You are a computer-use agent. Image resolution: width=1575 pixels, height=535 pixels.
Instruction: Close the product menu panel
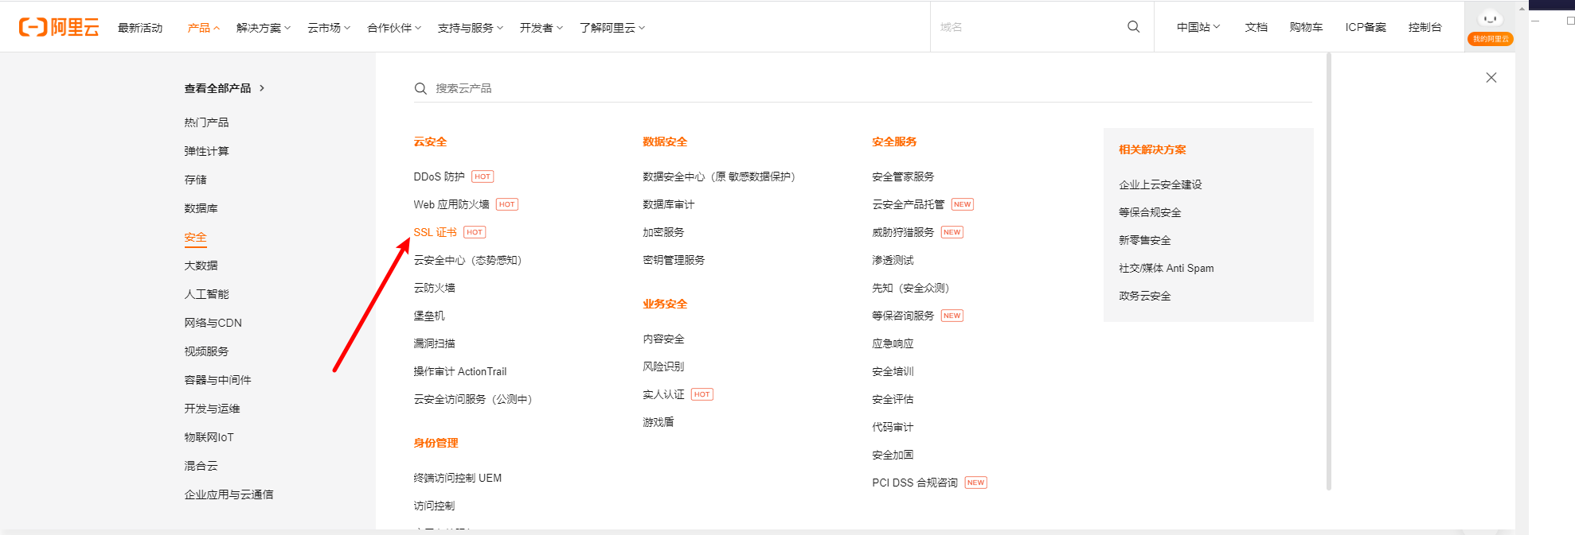click(1491, 78)
